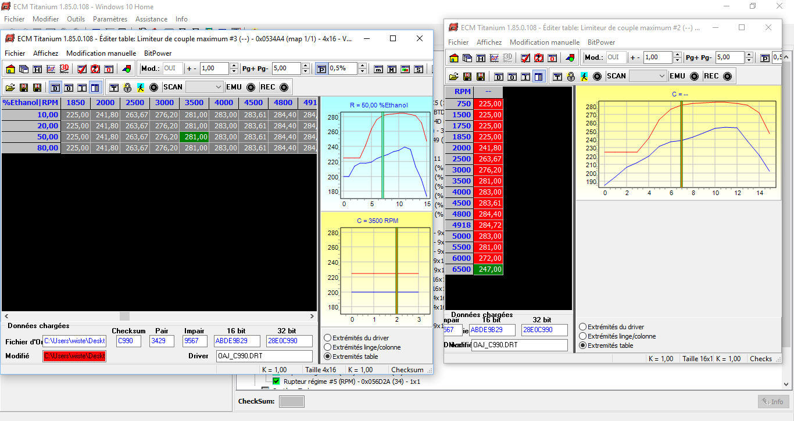The width and height of the screenshot is (794, 421).
Task: Click the EMU record toggle button
Action: click(x=251, y=87)
